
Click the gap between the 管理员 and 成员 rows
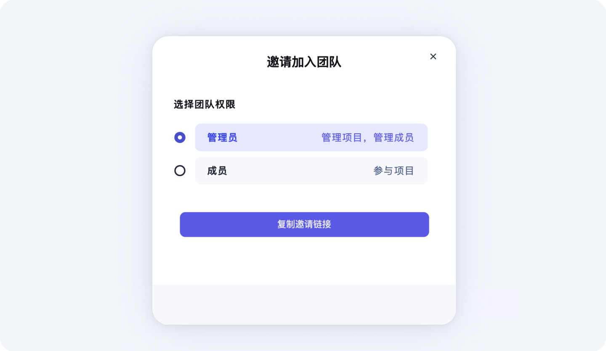[311, 154]
